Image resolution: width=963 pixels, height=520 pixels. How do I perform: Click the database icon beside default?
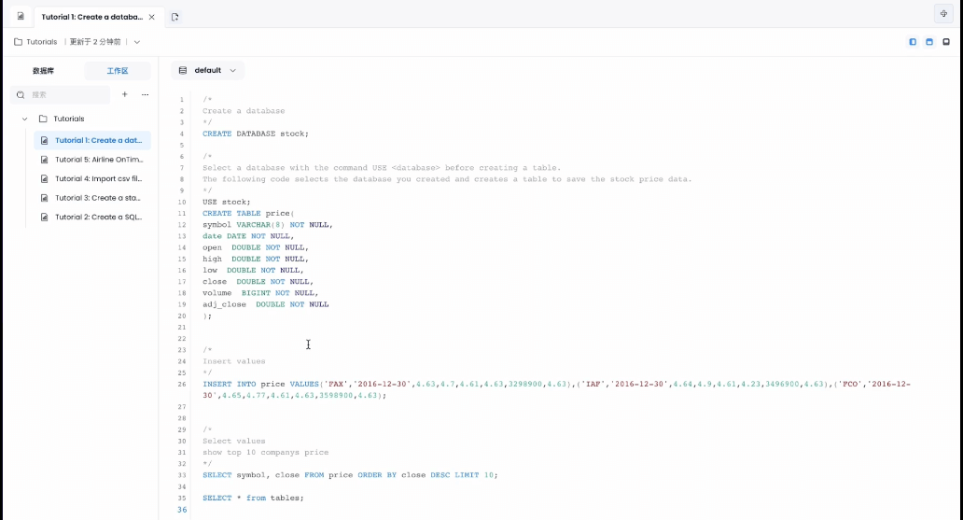(x=183, y=71)
